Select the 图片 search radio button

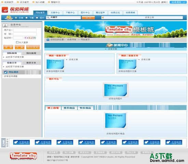coord(37,18)
